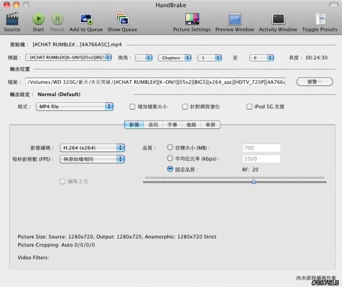Select 固定品質 constant quality radio button
The image size is (342, 287).
[170, 169]
